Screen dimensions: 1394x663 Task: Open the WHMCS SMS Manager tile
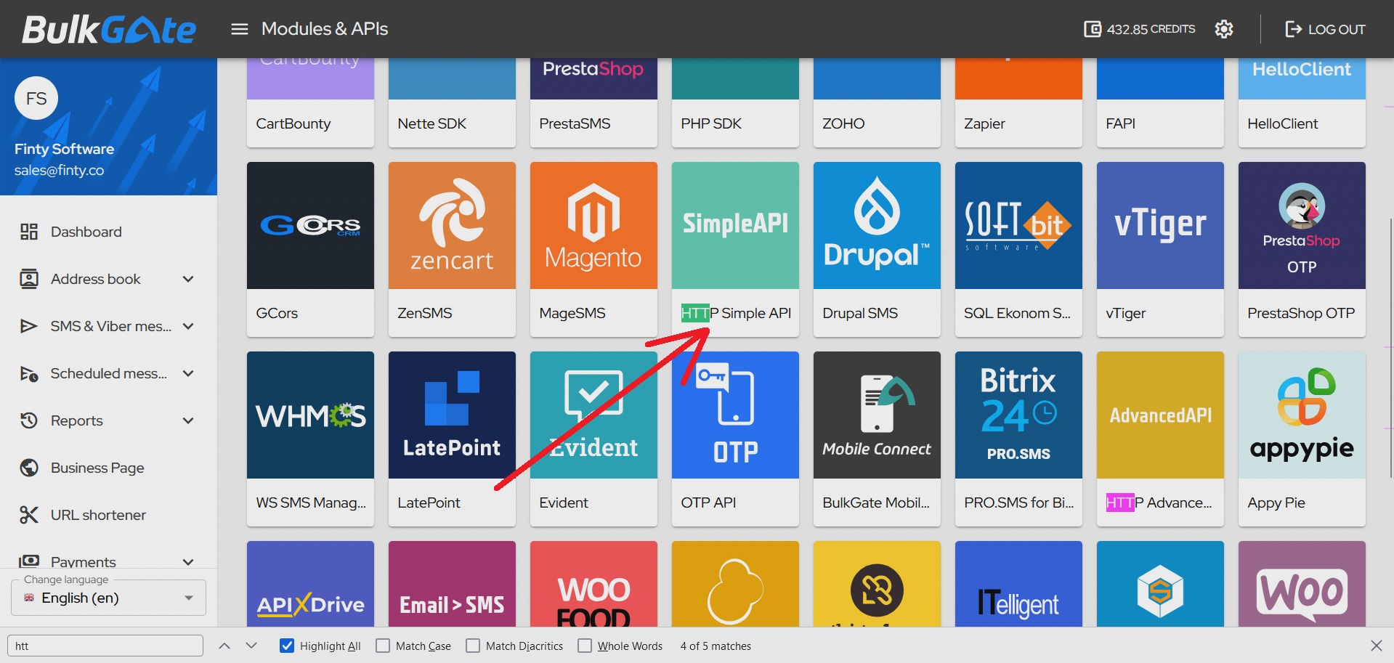click(x=310, y=439)
